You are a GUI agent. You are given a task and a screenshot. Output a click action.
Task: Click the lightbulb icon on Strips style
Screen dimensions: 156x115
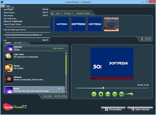pyautogui.click(x=59, y=89)
